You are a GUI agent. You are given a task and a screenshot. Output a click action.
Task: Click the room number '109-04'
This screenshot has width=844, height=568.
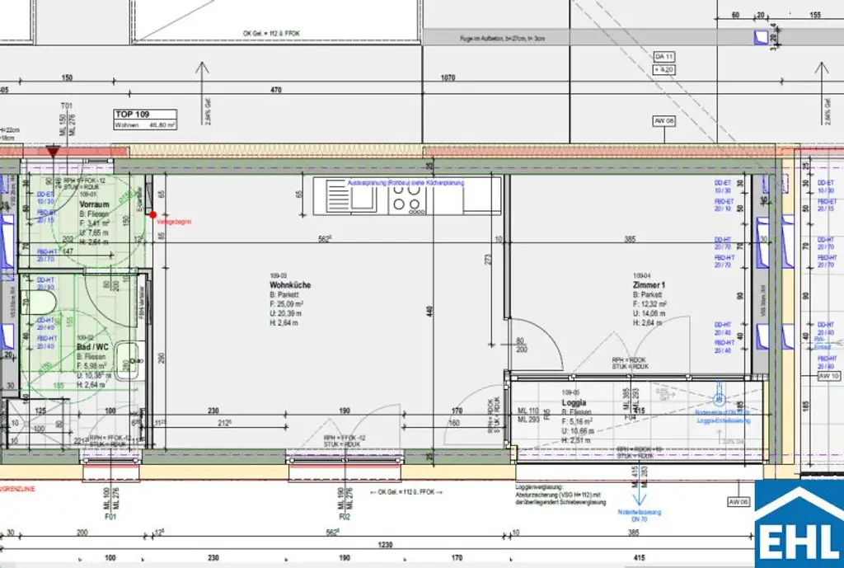(x=643, y=275)
